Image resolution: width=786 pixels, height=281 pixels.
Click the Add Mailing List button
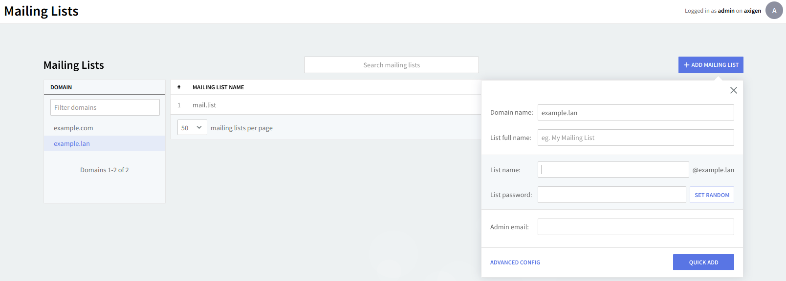(710, 65)
